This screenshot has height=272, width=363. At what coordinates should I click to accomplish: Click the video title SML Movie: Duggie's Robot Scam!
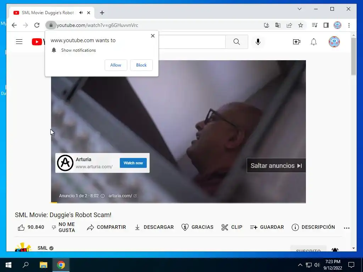coord(63,215)
